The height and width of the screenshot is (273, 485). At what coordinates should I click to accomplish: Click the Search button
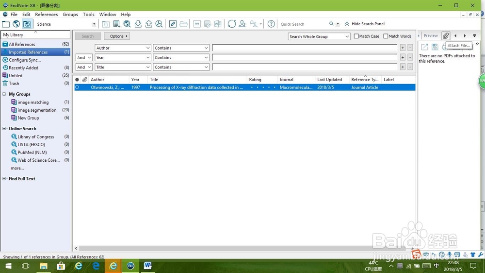coord(87,36)
